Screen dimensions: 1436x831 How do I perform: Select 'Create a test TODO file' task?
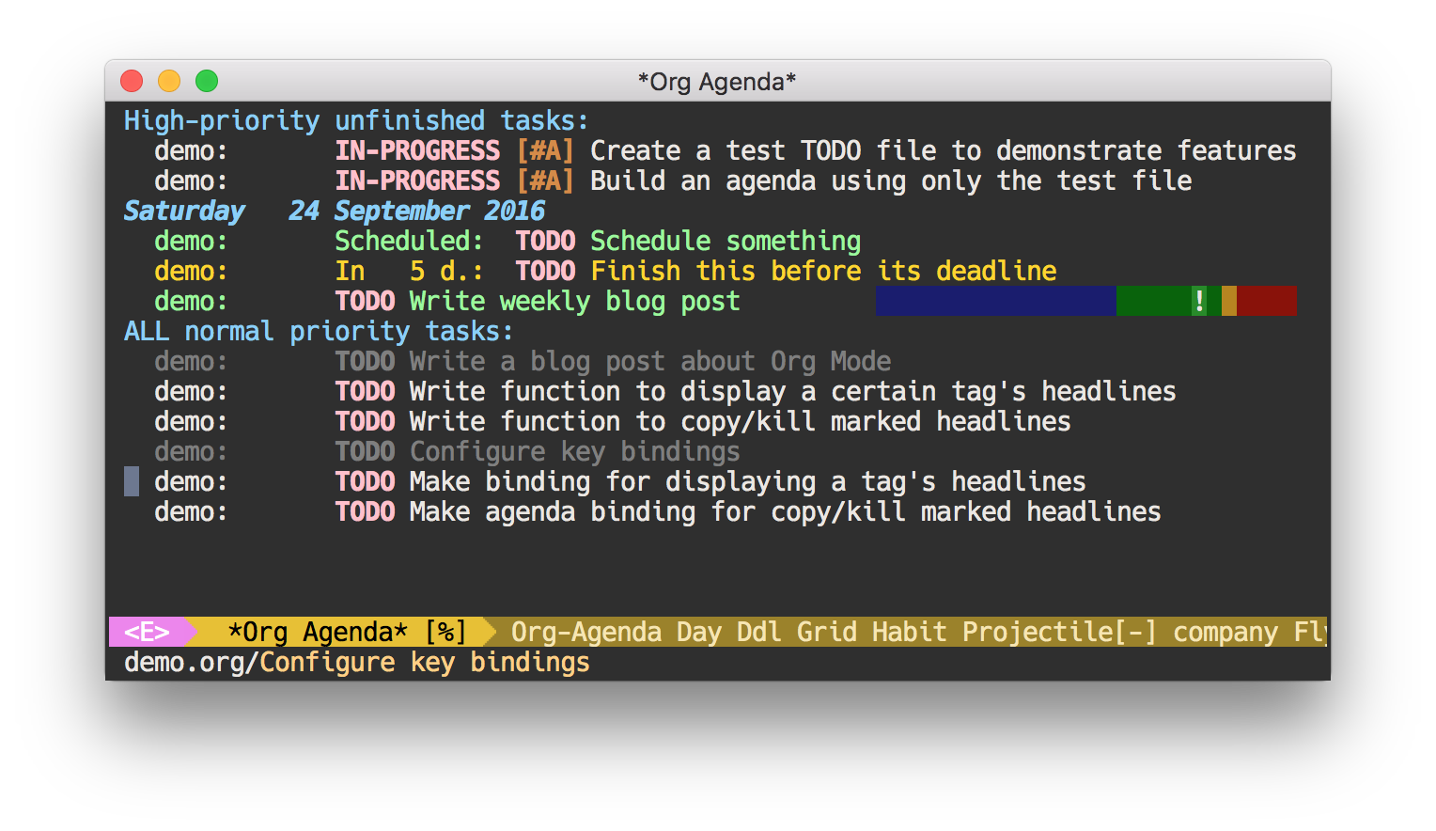click(x=943, y=151)
